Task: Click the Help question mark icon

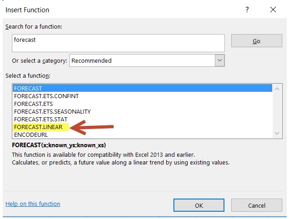Action: 247,10
